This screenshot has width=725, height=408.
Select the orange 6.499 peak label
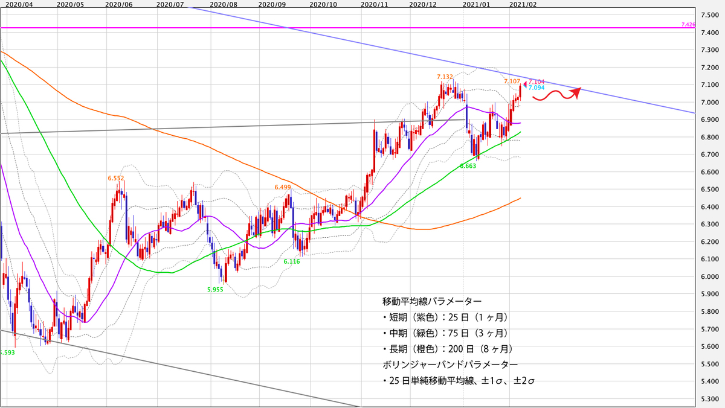point(282,188)
